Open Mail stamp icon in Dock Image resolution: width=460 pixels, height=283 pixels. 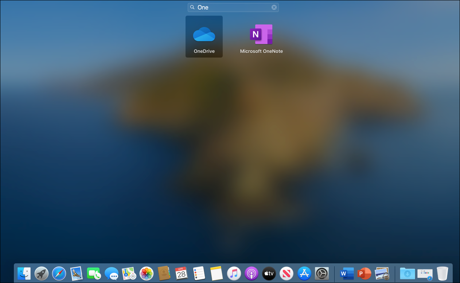pos(77,273)
